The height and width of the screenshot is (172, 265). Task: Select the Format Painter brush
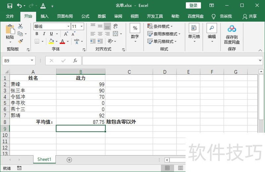click(x=21, y=41)
